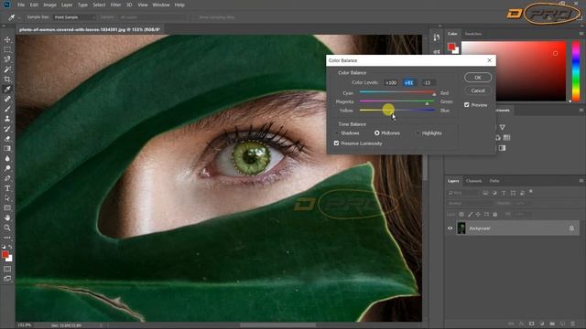586x329 pixels.
Task: Open Layers panel flyout menu
Action: tap(581, 181)
